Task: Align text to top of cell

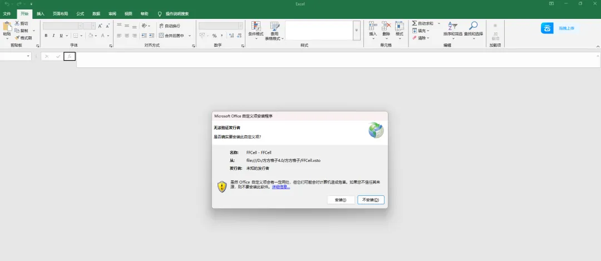Action: click(119, 26)
